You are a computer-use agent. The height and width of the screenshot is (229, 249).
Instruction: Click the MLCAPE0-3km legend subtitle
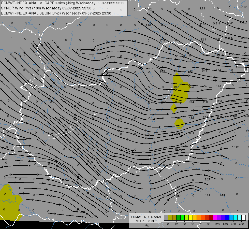click(146, 221)
